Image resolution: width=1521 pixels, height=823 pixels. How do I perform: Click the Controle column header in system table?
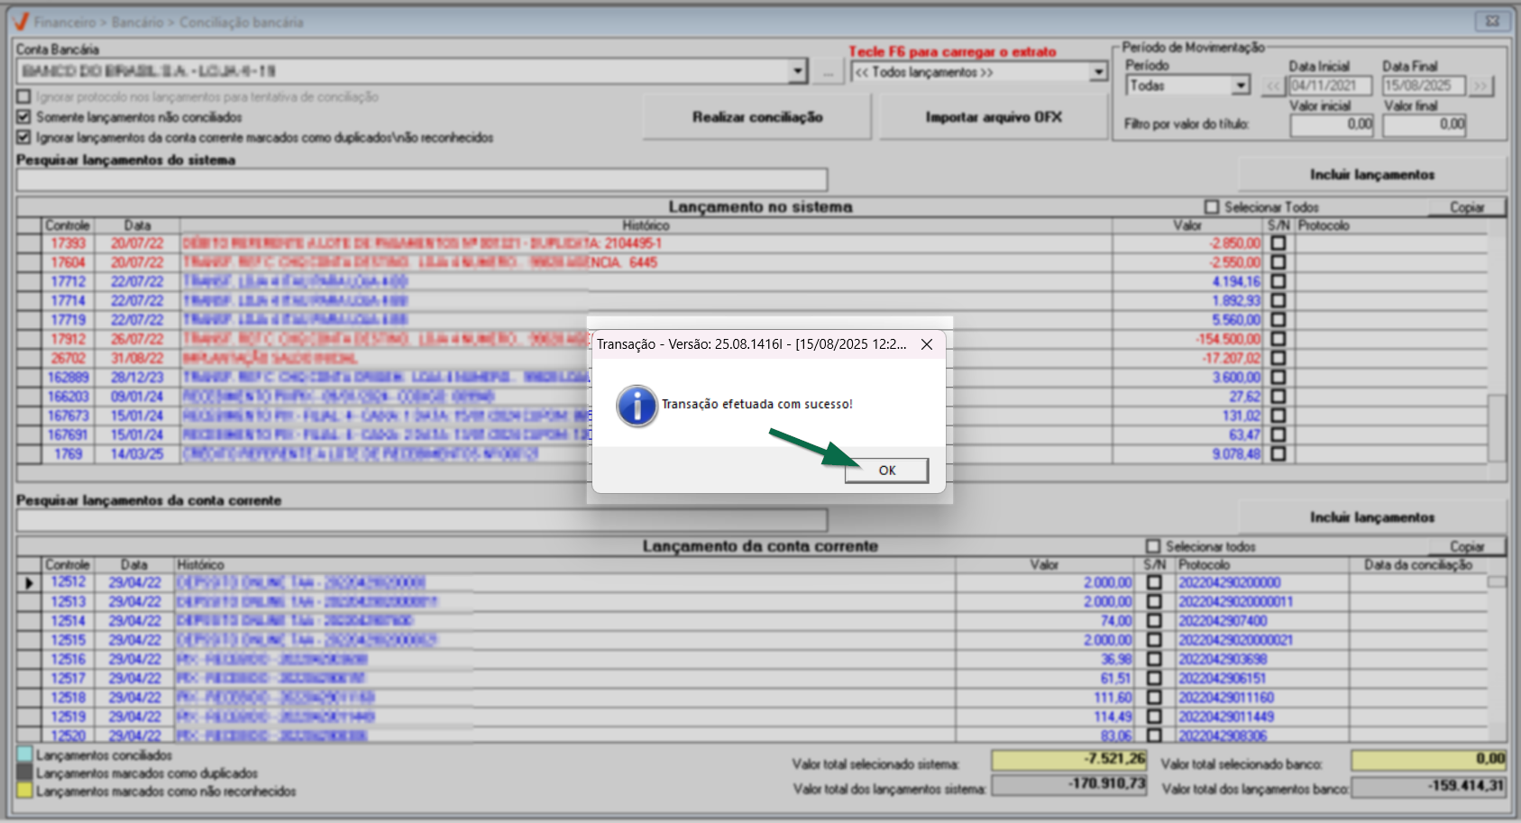68,225
